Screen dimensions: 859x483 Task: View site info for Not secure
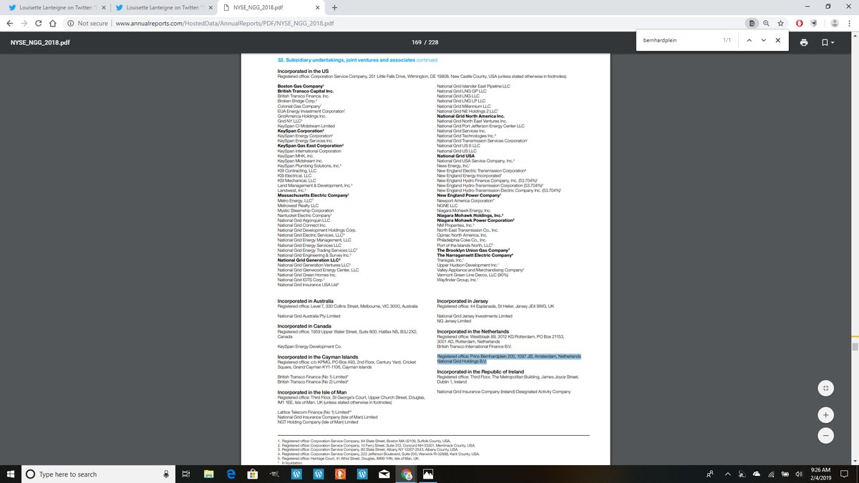(89, 22)
